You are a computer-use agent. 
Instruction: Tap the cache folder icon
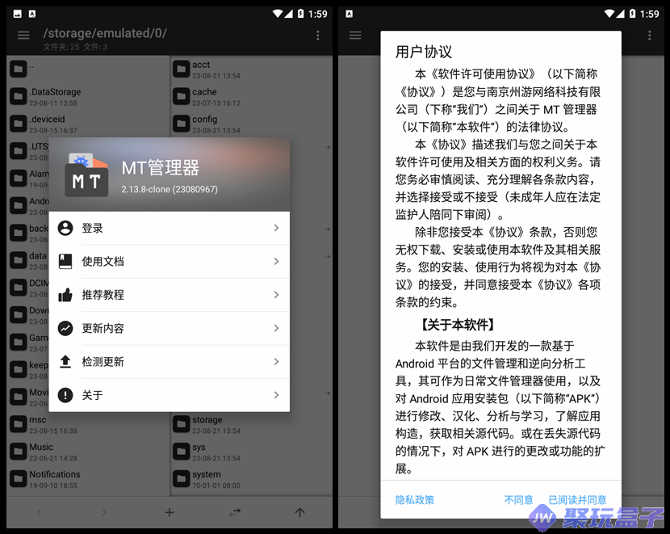pyautogui.click(x=181, y=96)
